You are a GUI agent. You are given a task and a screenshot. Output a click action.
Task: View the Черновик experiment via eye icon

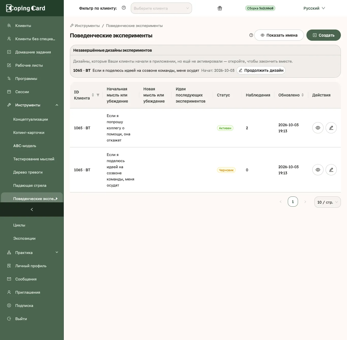(318, 170)
